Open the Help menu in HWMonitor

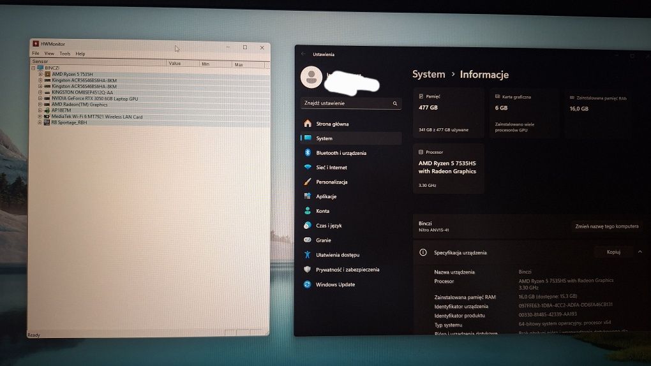[x=80, y=54]
